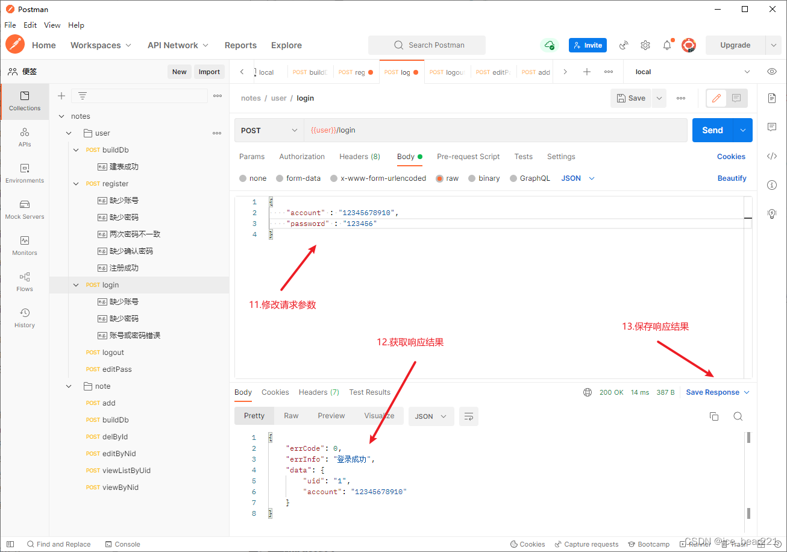Click the New button
Screen dimensions: 787x552
click(180, 72)
